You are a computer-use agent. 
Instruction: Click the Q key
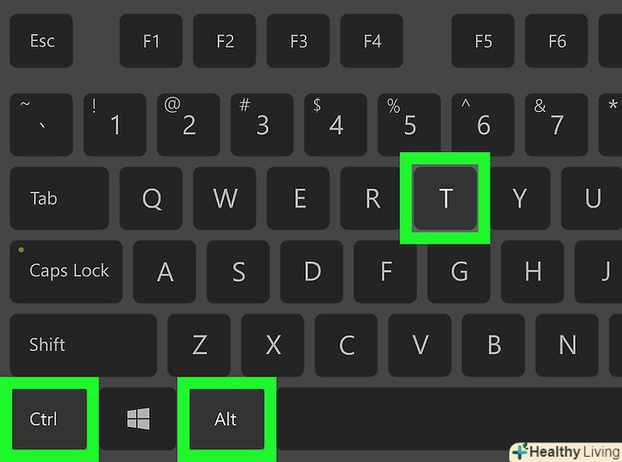(x=151, y=198)
